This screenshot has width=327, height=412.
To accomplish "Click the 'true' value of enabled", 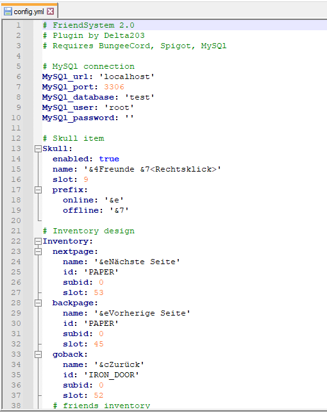I will click(x=109, y=159).
